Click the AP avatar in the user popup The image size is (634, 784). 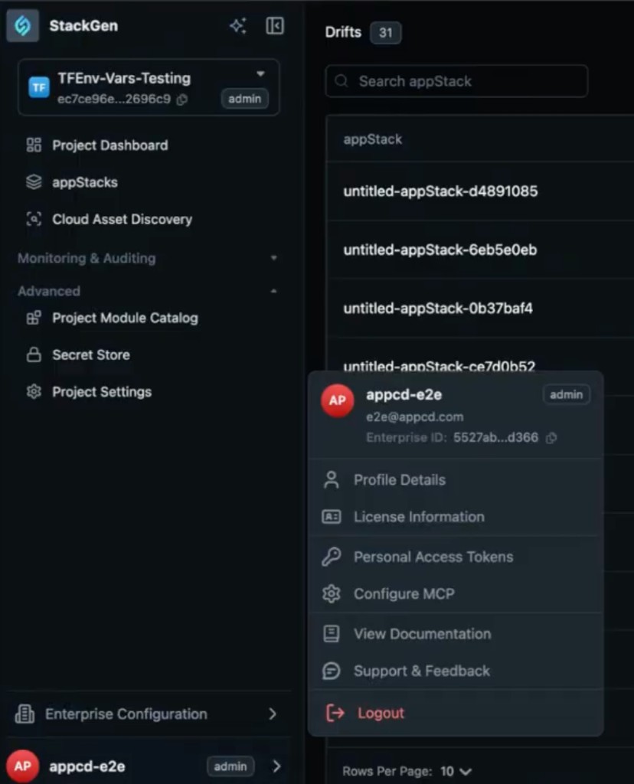pos(338,400)
